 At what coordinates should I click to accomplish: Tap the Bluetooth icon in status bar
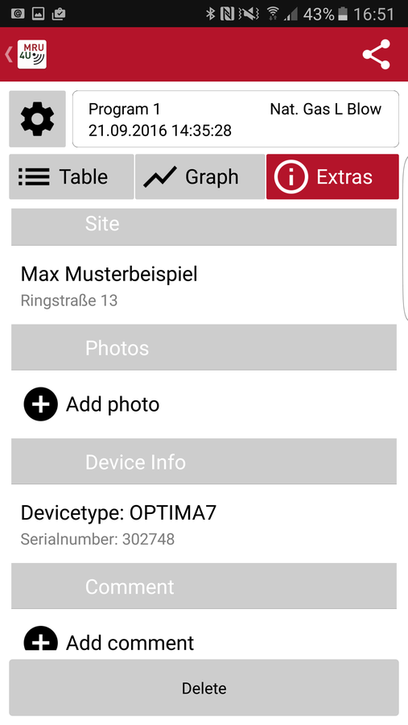click(211, 14)
